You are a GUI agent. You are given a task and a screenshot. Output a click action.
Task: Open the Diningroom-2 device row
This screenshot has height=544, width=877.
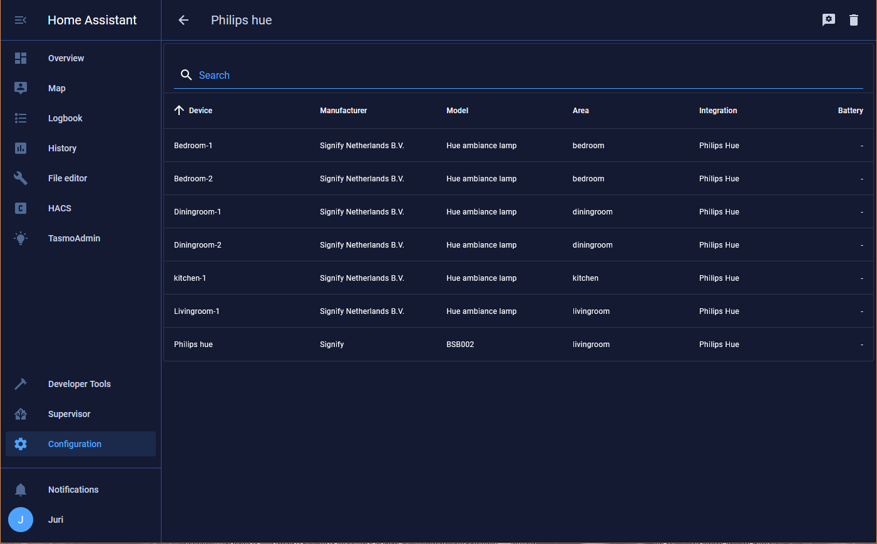(518, 244)
